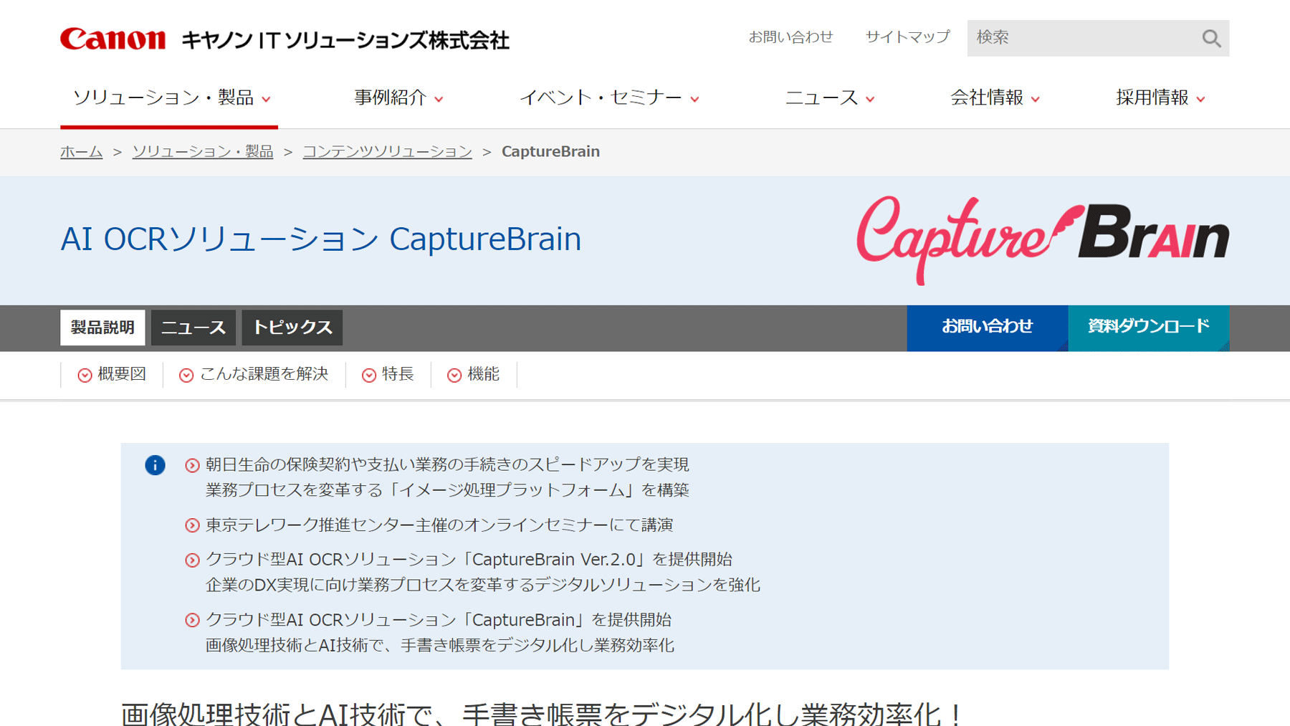This screenshot has height=726, width=1290.
Task: Open 会社情報 in main navigation
Action: click(987, 97)
